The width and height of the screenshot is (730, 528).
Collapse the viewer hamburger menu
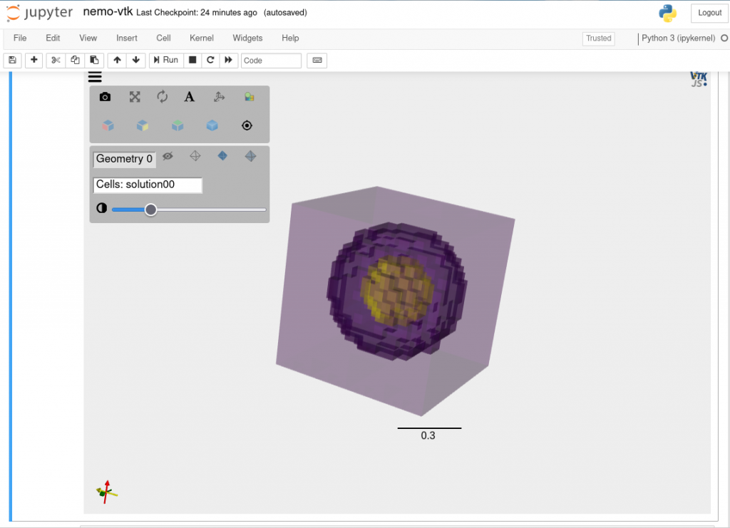pyautogui.click(x=95, y=77)
